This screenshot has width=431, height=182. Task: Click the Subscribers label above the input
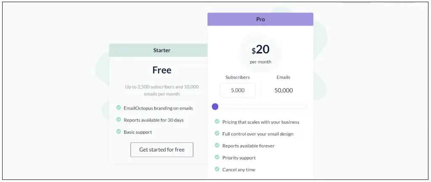point(237,77)
